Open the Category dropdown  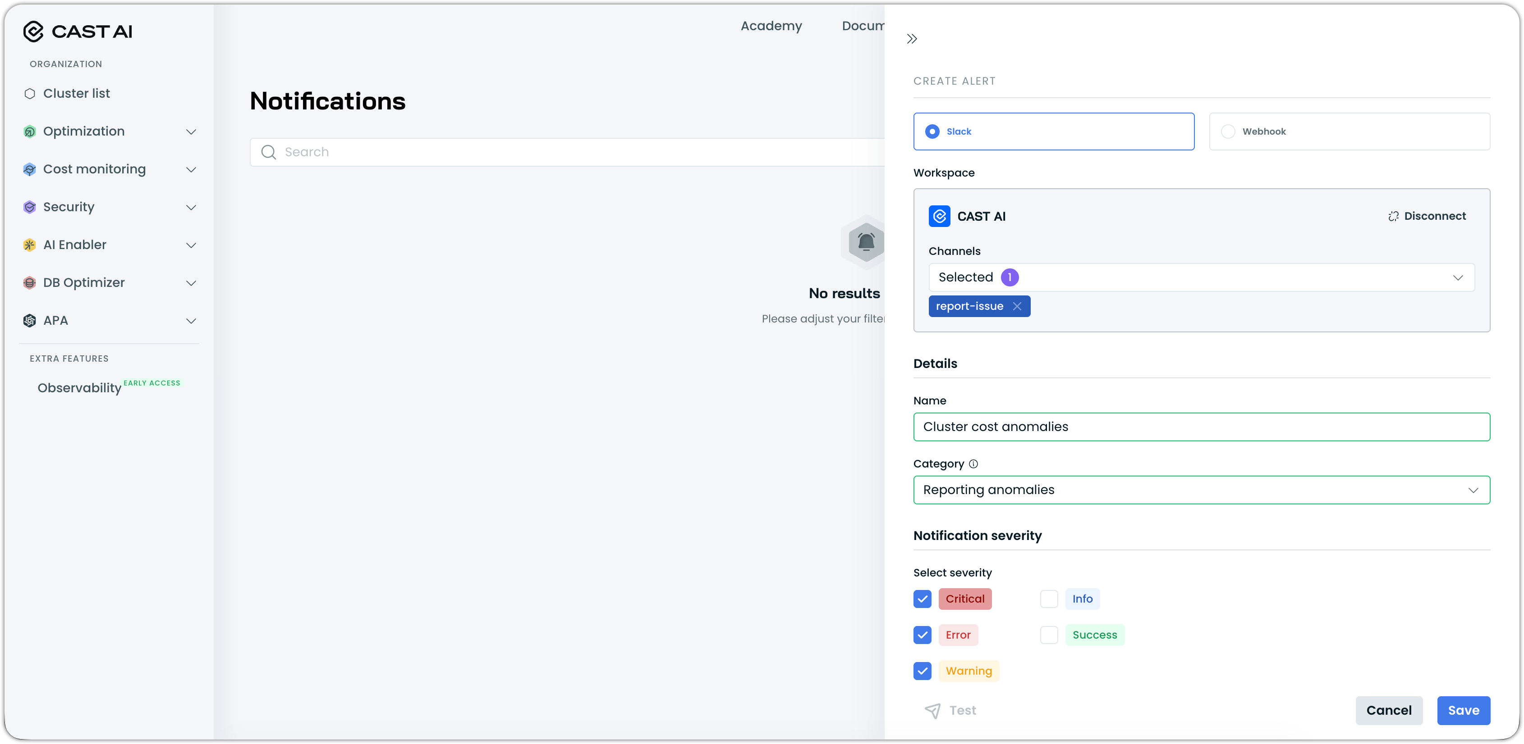coord(1201,490)
